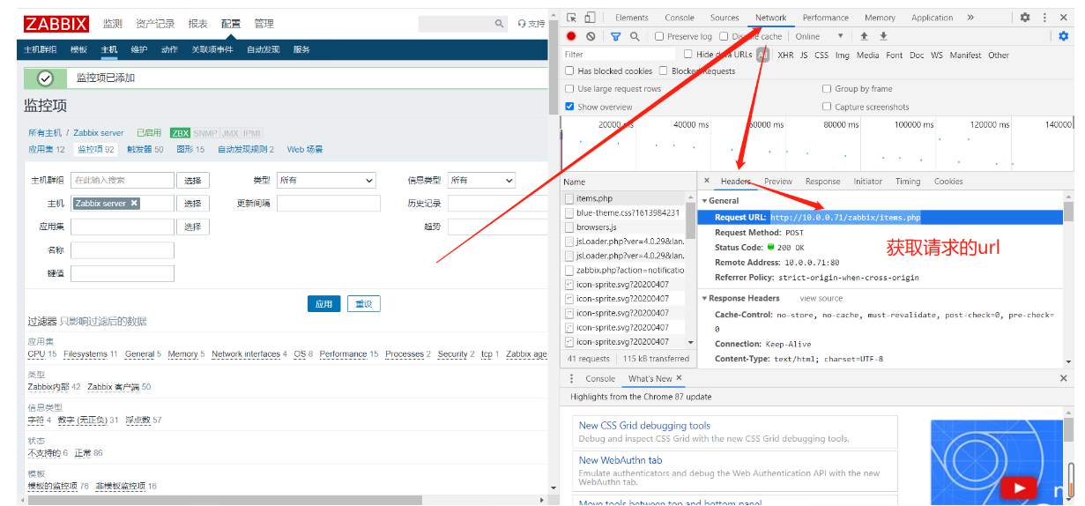Open the drawer three-dot menu beside Console

coord(571,378)
